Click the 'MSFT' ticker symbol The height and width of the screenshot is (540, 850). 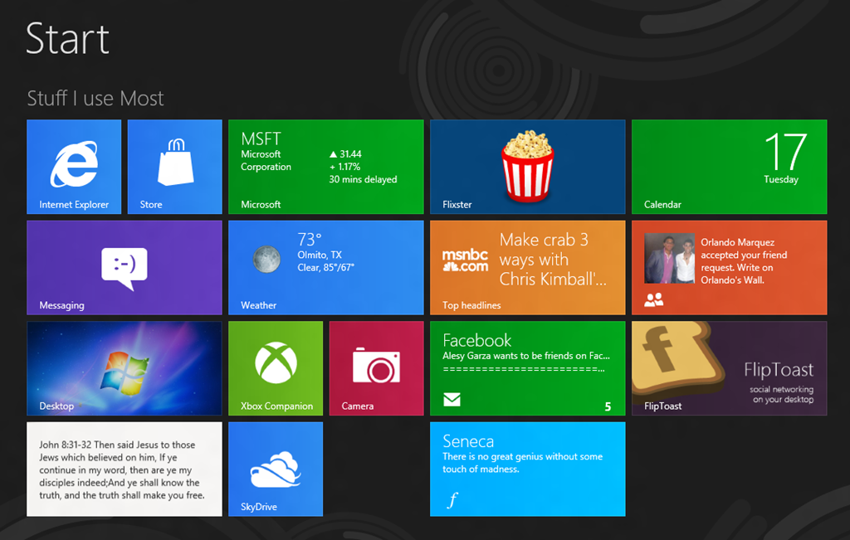click(261, 139)
